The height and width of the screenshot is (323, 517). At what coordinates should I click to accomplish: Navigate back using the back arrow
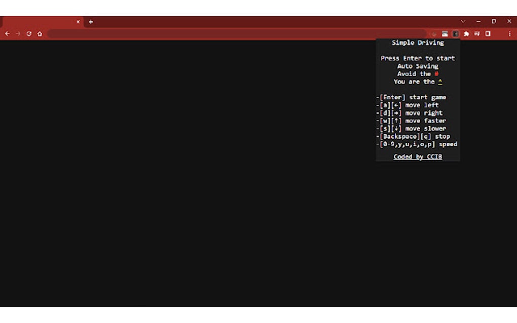[7, 33]
